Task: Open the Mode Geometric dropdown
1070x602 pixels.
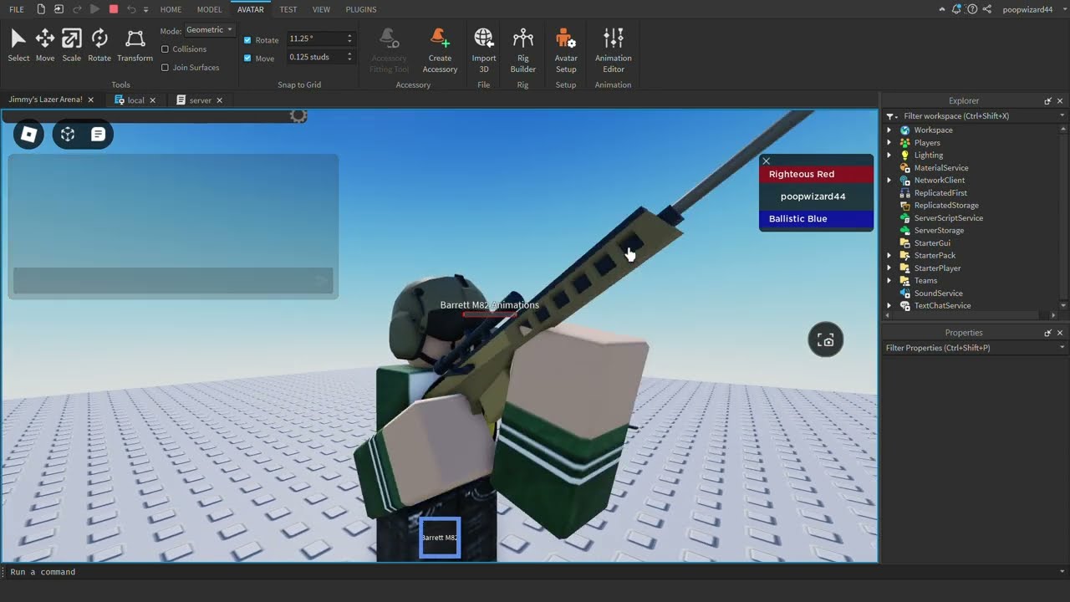Action: click(209, 30)
